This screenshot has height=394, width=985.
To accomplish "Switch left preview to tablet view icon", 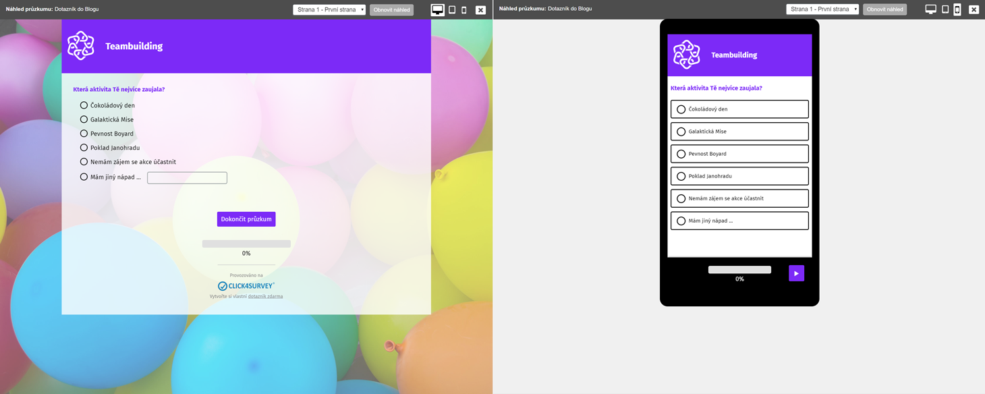I will coord(452,9).
